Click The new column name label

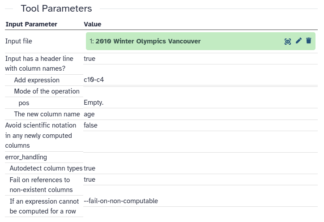[47, 114]
